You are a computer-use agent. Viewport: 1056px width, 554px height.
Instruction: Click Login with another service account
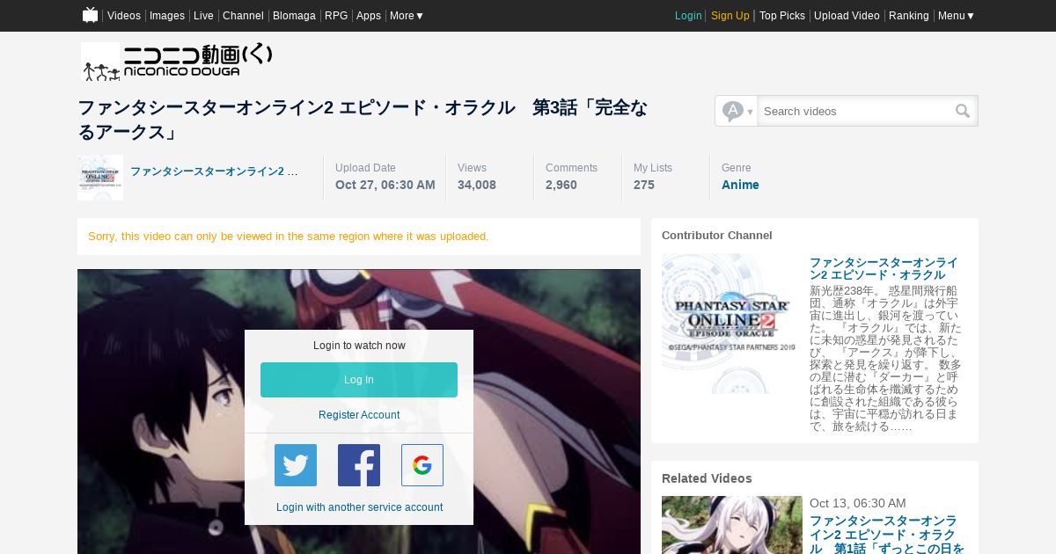pyautogui.click(x=359, y=507)
